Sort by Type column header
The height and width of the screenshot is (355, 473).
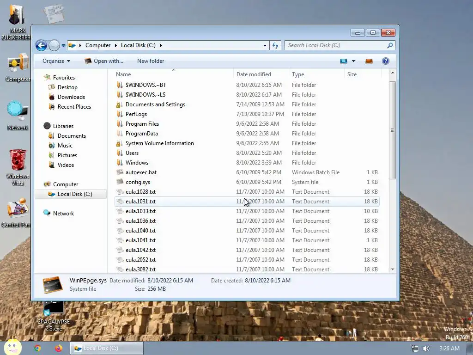pos(298,74)
